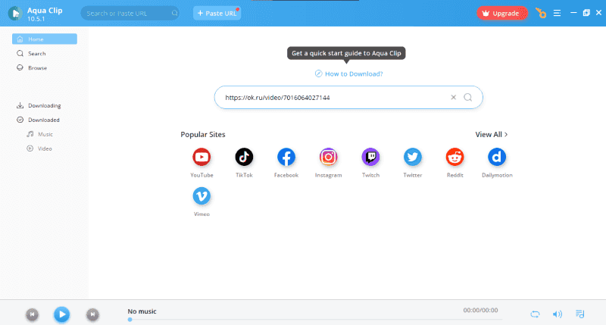Open Twitch from Popular Sites
606x325 pixels.
[370, 157]
